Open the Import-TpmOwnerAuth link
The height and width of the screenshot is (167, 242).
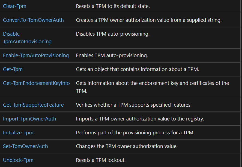pyautogui.click(x=29, y=119)
